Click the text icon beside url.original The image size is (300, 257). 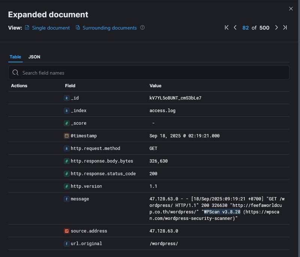coord(66,244)
